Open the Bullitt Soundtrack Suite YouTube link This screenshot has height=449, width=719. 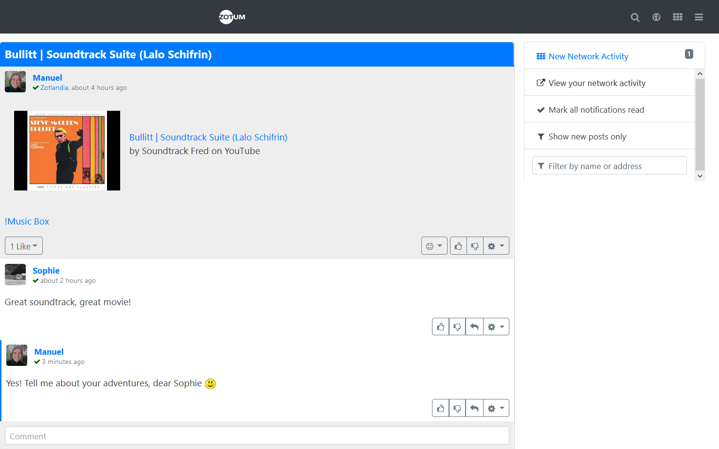pyautogui.click(x=208, y=138)
